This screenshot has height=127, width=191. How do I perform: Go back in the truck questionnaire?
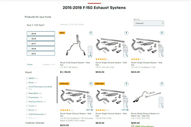[x=30, y=64]
